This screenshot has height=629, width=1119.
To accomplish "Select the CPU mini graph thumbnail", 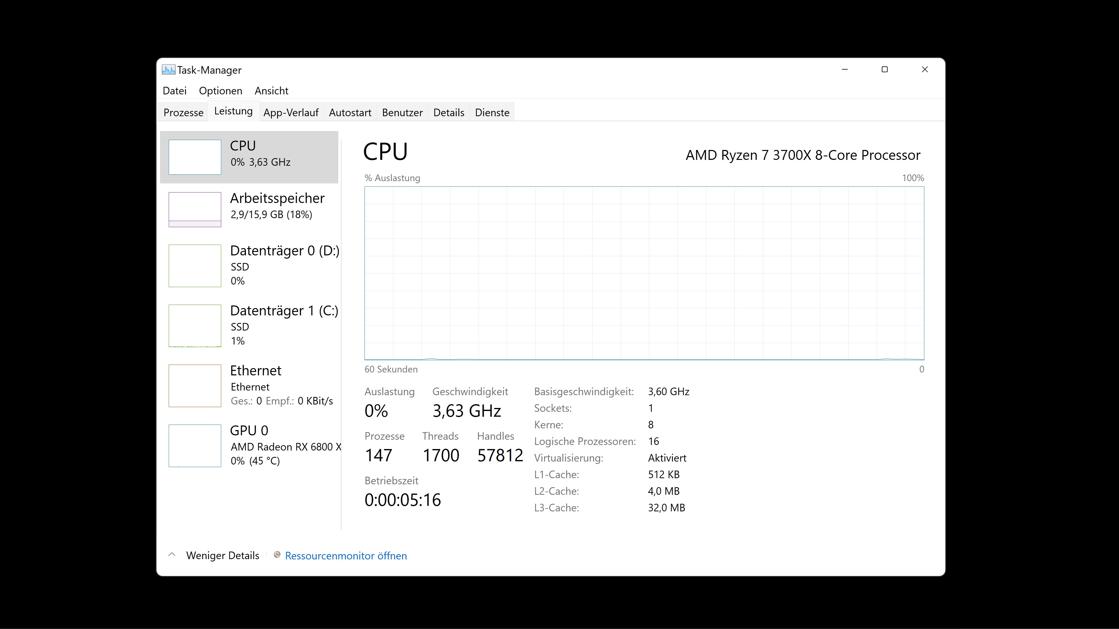I will pos(195,157).
